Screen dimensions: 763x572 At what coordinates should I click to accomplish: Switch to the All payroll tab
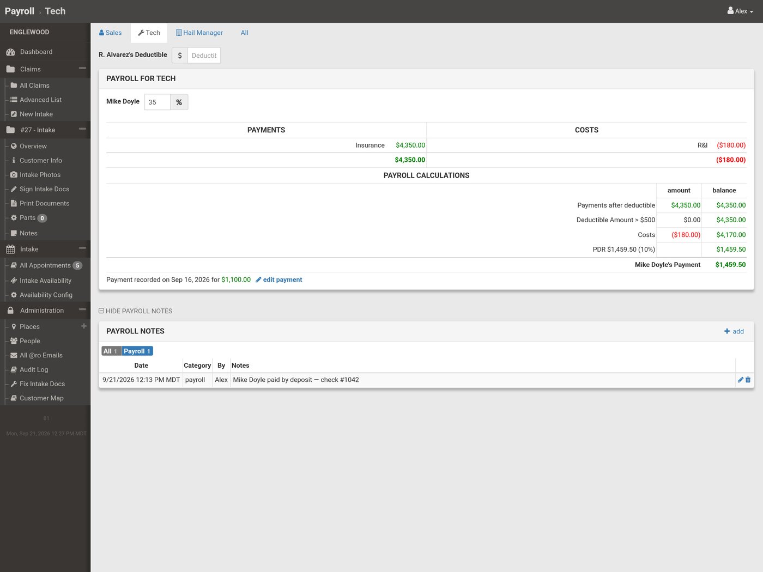[x=245, y=33]
